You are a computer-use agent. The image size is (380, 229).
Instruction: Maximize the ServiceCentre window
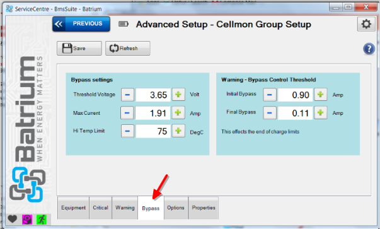(348, 7)
